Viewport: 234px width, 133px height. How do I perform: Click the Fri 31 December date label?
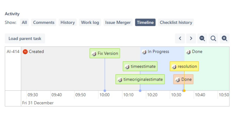coord(38,103)
